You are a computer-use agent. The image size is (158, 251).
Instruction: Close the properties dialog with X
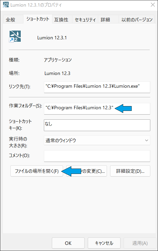(x=153, y=5)
